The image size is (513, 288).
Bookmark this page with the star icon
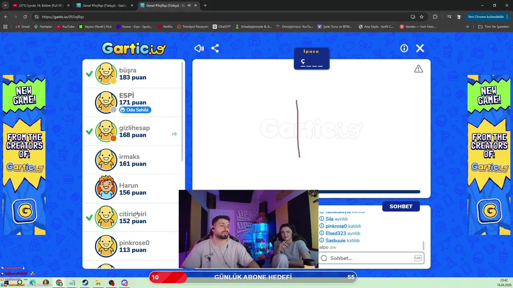click(x=422, y=17)
